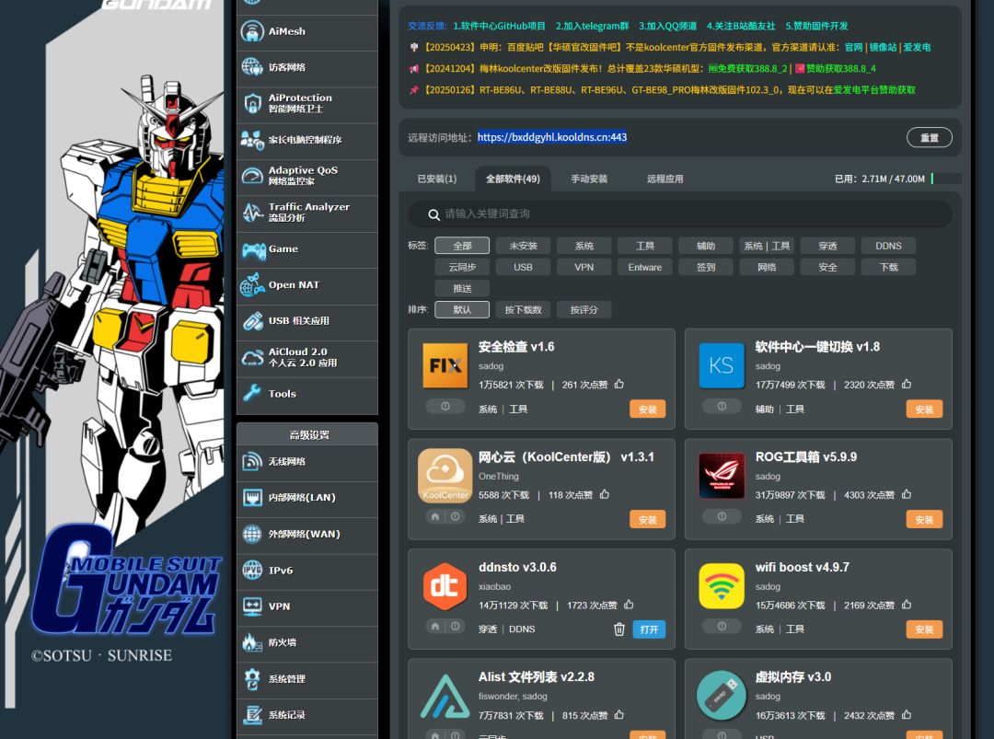The height and width of the screenshot is (739, 994).
Task: Click the 网心云 KoolCenter app thumbnail
Action: [x=445, y=476]
